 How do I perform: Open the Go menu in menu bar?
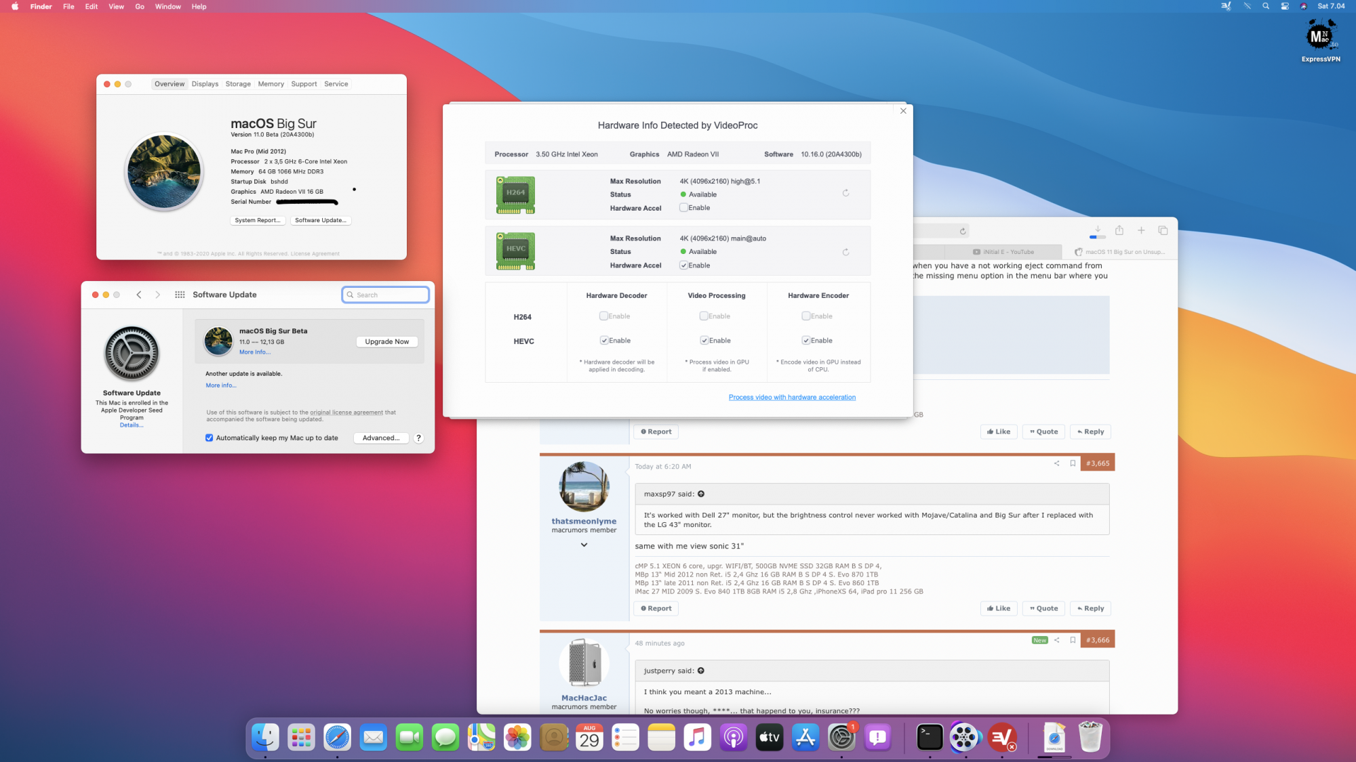pyautogui.click(x=140, y=6)
